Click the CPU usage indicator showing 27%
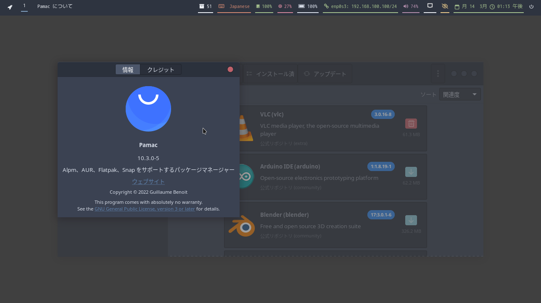Screen dimensions: 541x303 point(285,6)
